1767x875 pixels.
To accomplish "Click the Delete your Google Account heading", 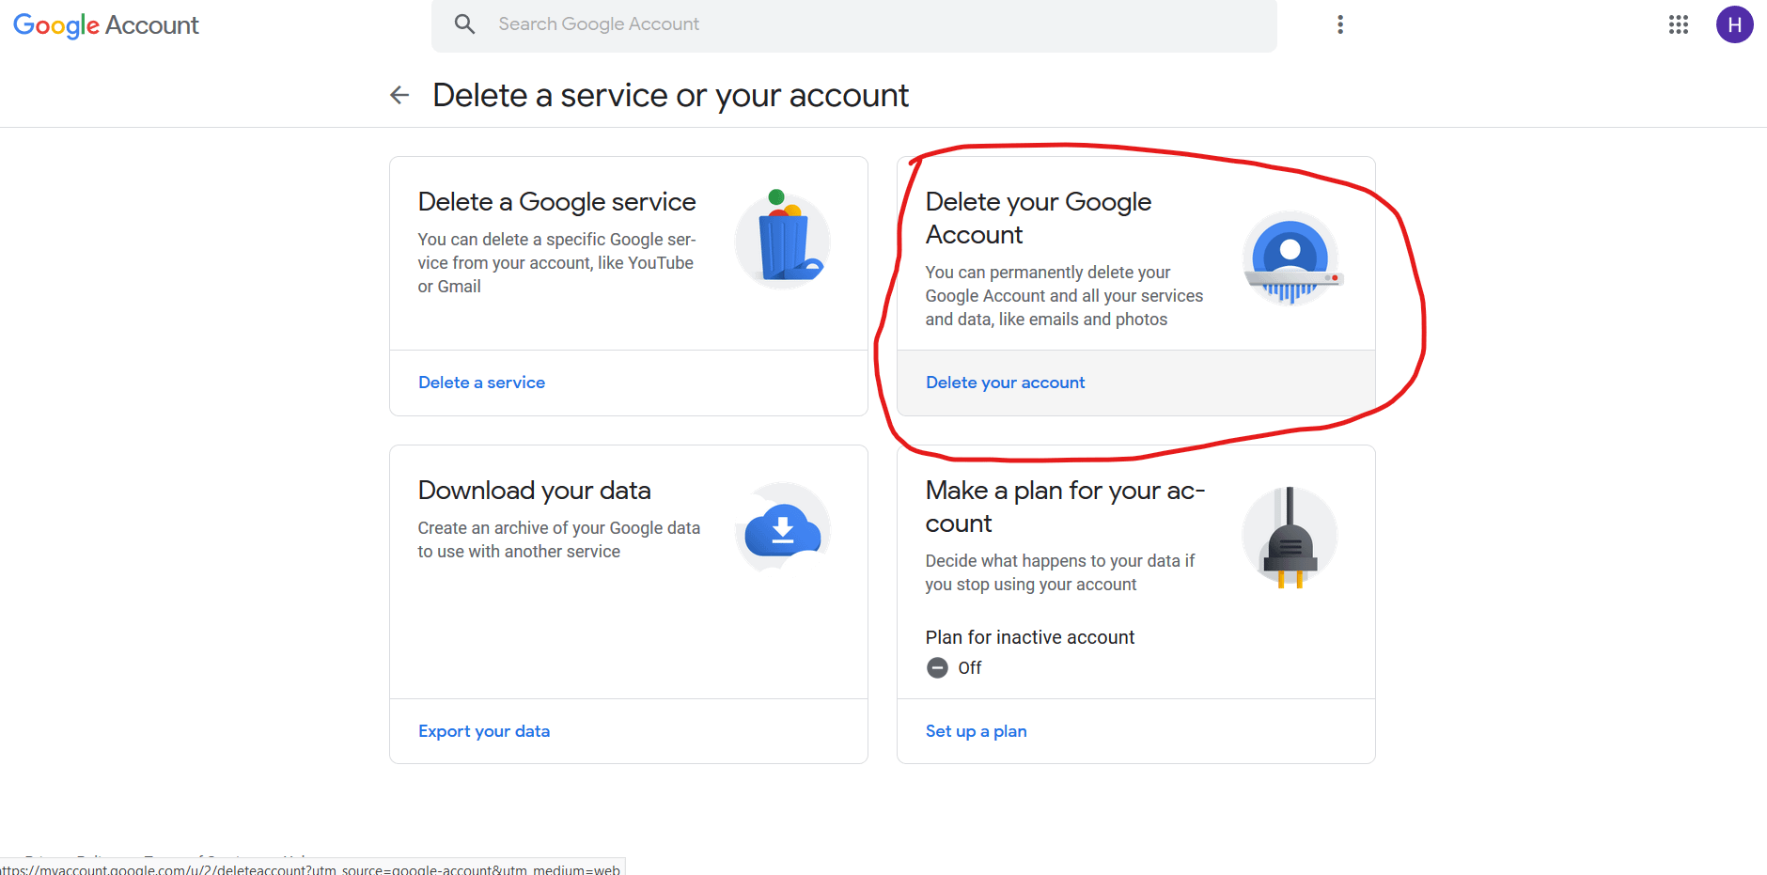I will click(x=1039, y=218).
